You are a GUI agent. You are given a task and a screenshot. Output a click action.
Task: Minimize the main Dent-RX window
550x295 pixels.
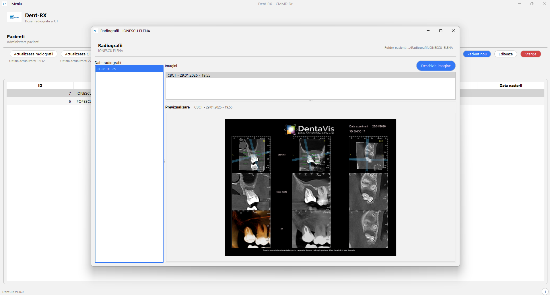pyautogui.click(x=519, y=4)
